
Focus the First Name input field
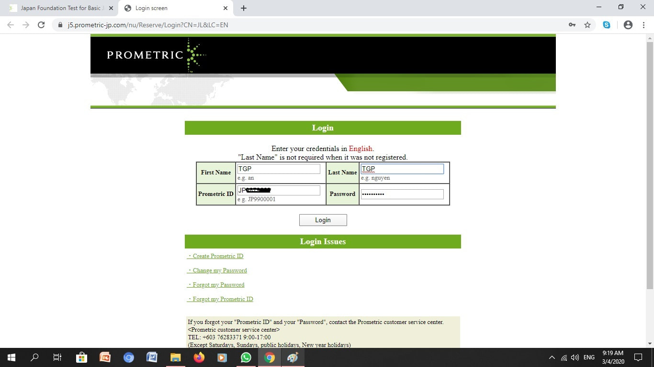tap(279, 169)
